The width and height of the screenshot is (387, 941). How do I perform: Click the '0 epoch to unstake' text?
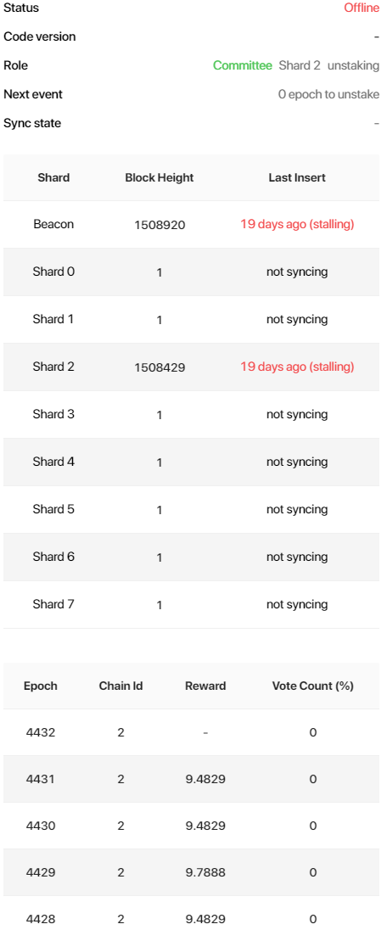(328, 94)
